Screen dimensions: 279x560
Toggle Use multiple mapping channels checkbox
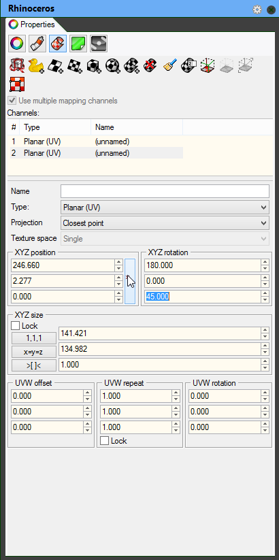tap(13, 101)
